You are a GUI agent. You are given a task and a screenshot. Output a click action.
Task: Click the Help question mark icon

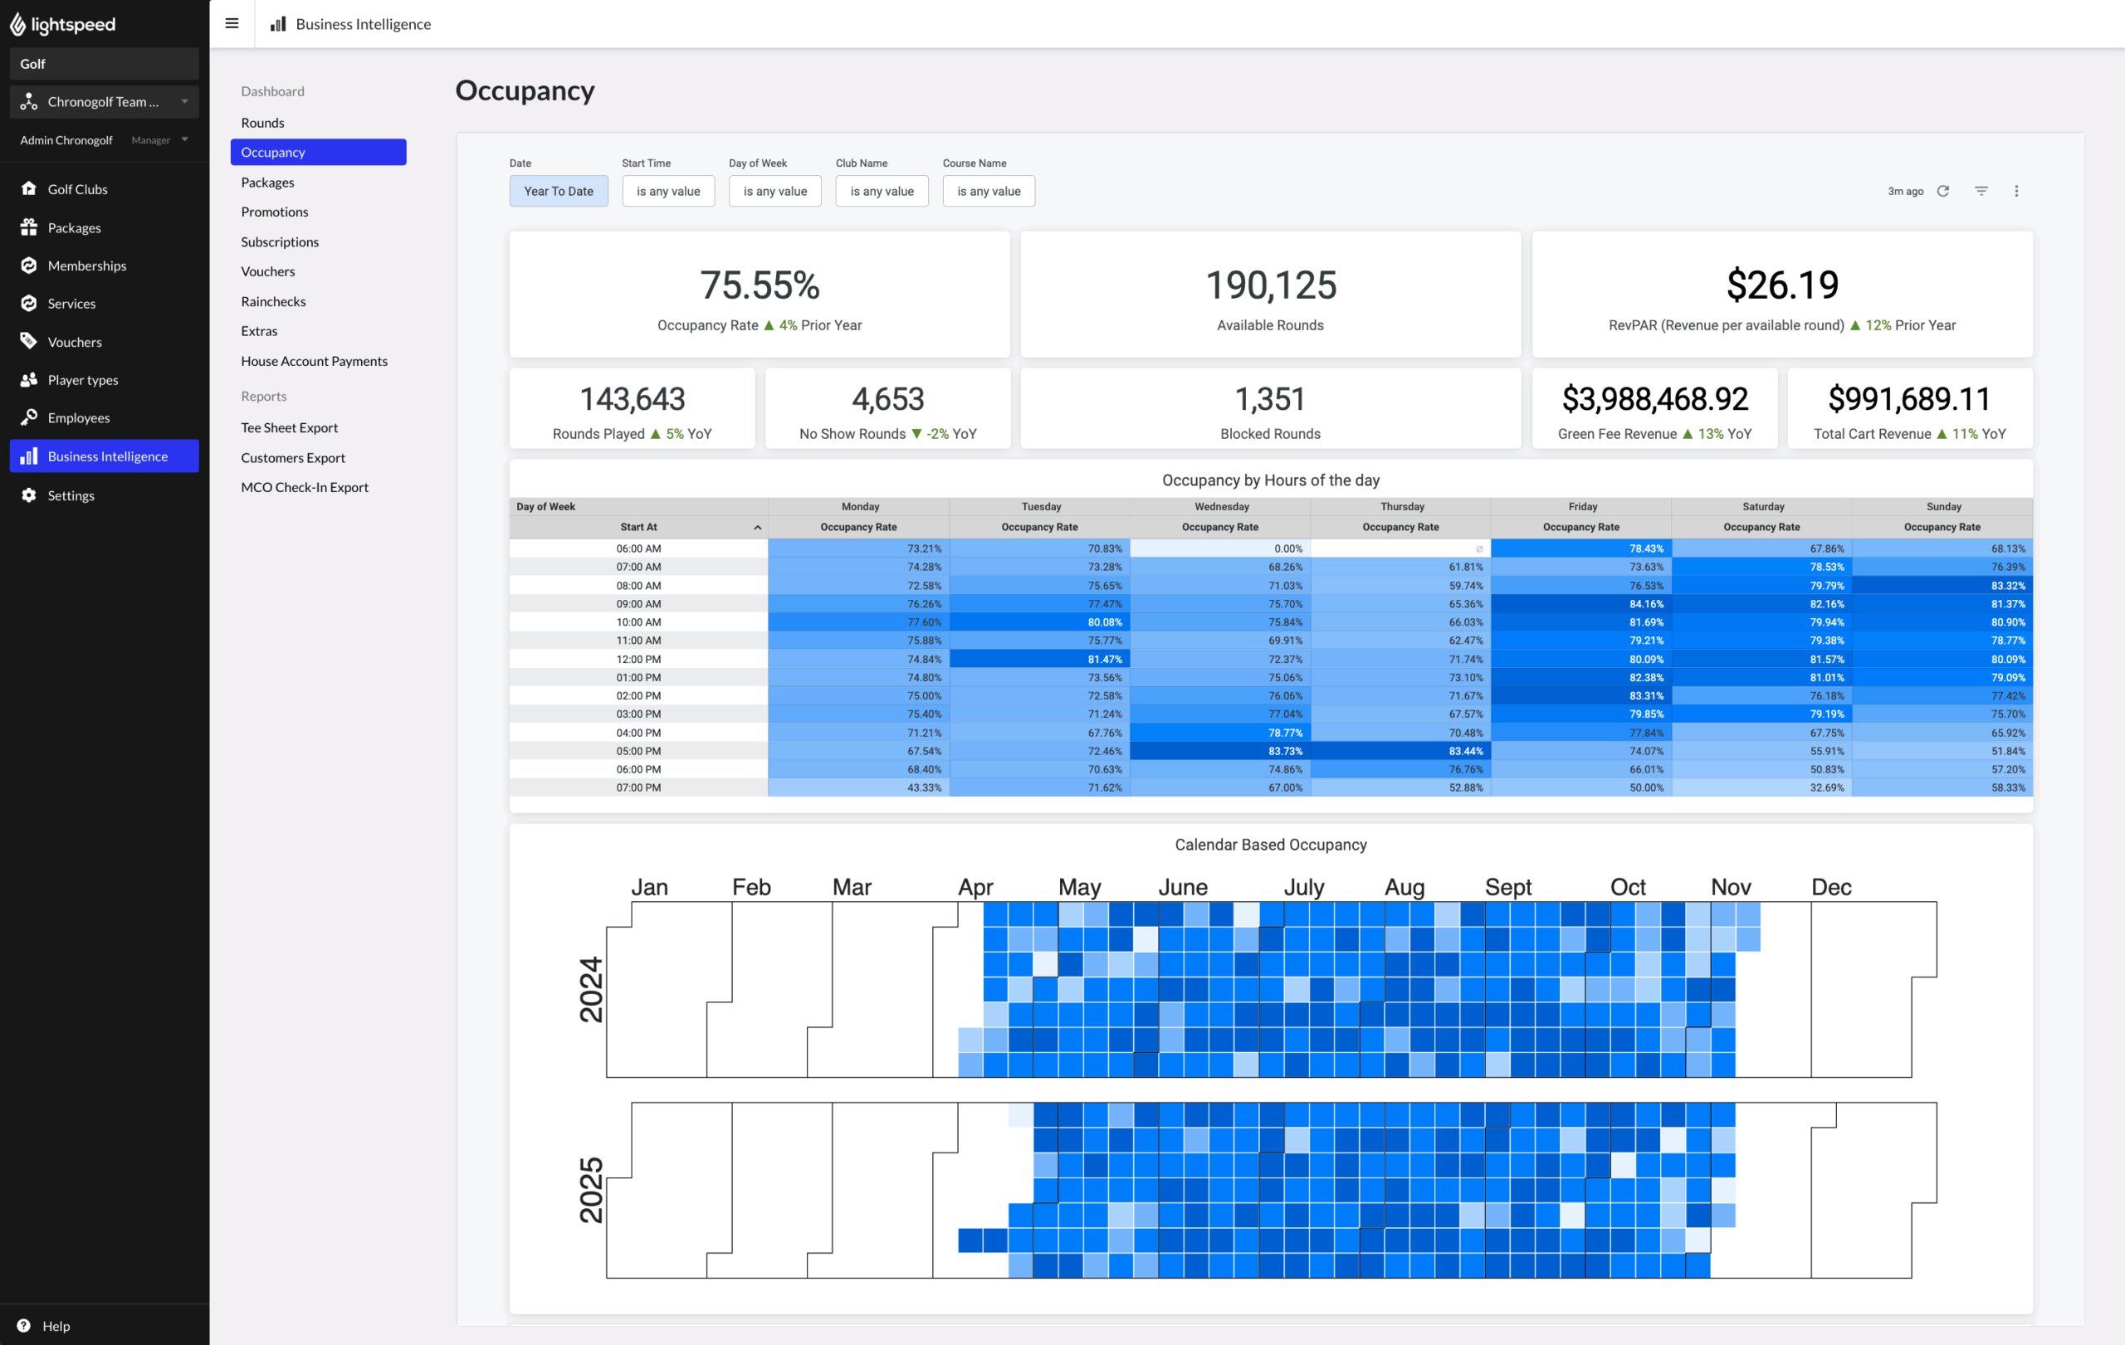click(x=23, y=1325)
